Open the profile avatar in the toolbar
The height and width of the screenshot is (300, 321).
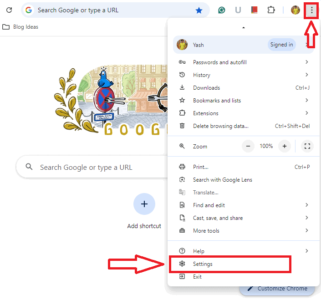pos(295,10)
